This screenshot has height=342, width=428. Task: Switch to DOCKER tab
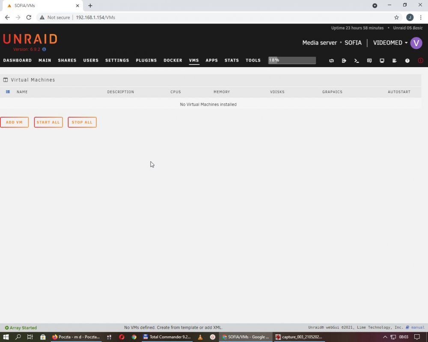pyautogui.click(x=173, y=60)
